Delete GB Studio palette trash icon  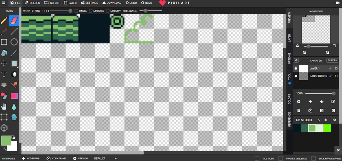tap(326, 120)
